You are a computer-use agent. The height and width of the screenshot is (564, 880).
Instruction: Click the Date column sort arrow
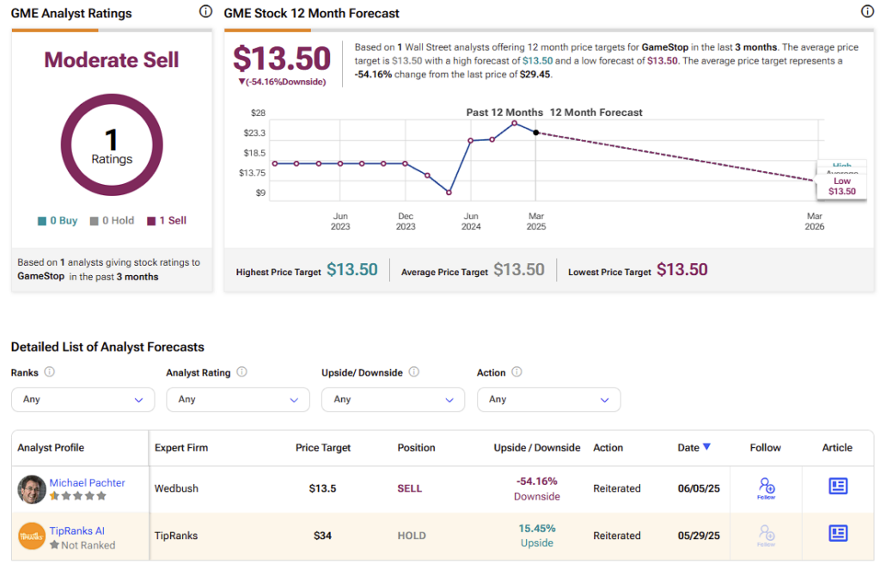click(706, 446)
